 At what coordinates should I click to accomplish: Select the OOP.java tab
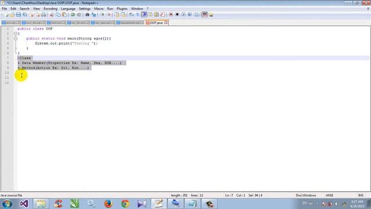point(156,23)
